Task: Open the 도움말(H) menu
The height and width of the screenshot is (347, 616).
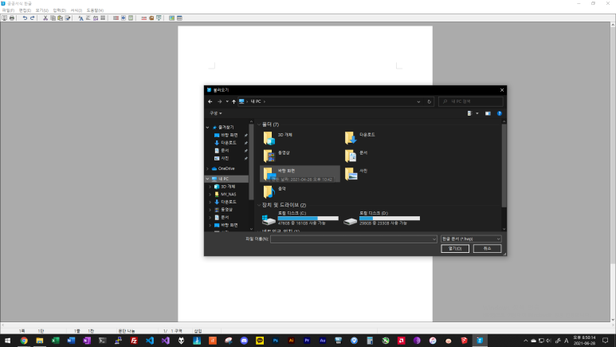Action: [95, 10]
